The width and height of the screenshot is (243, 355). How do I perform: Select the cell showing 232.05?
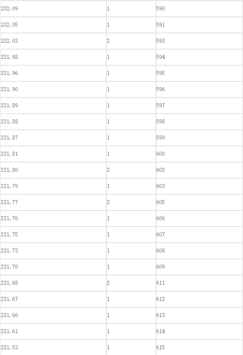(x=53, y=25)
